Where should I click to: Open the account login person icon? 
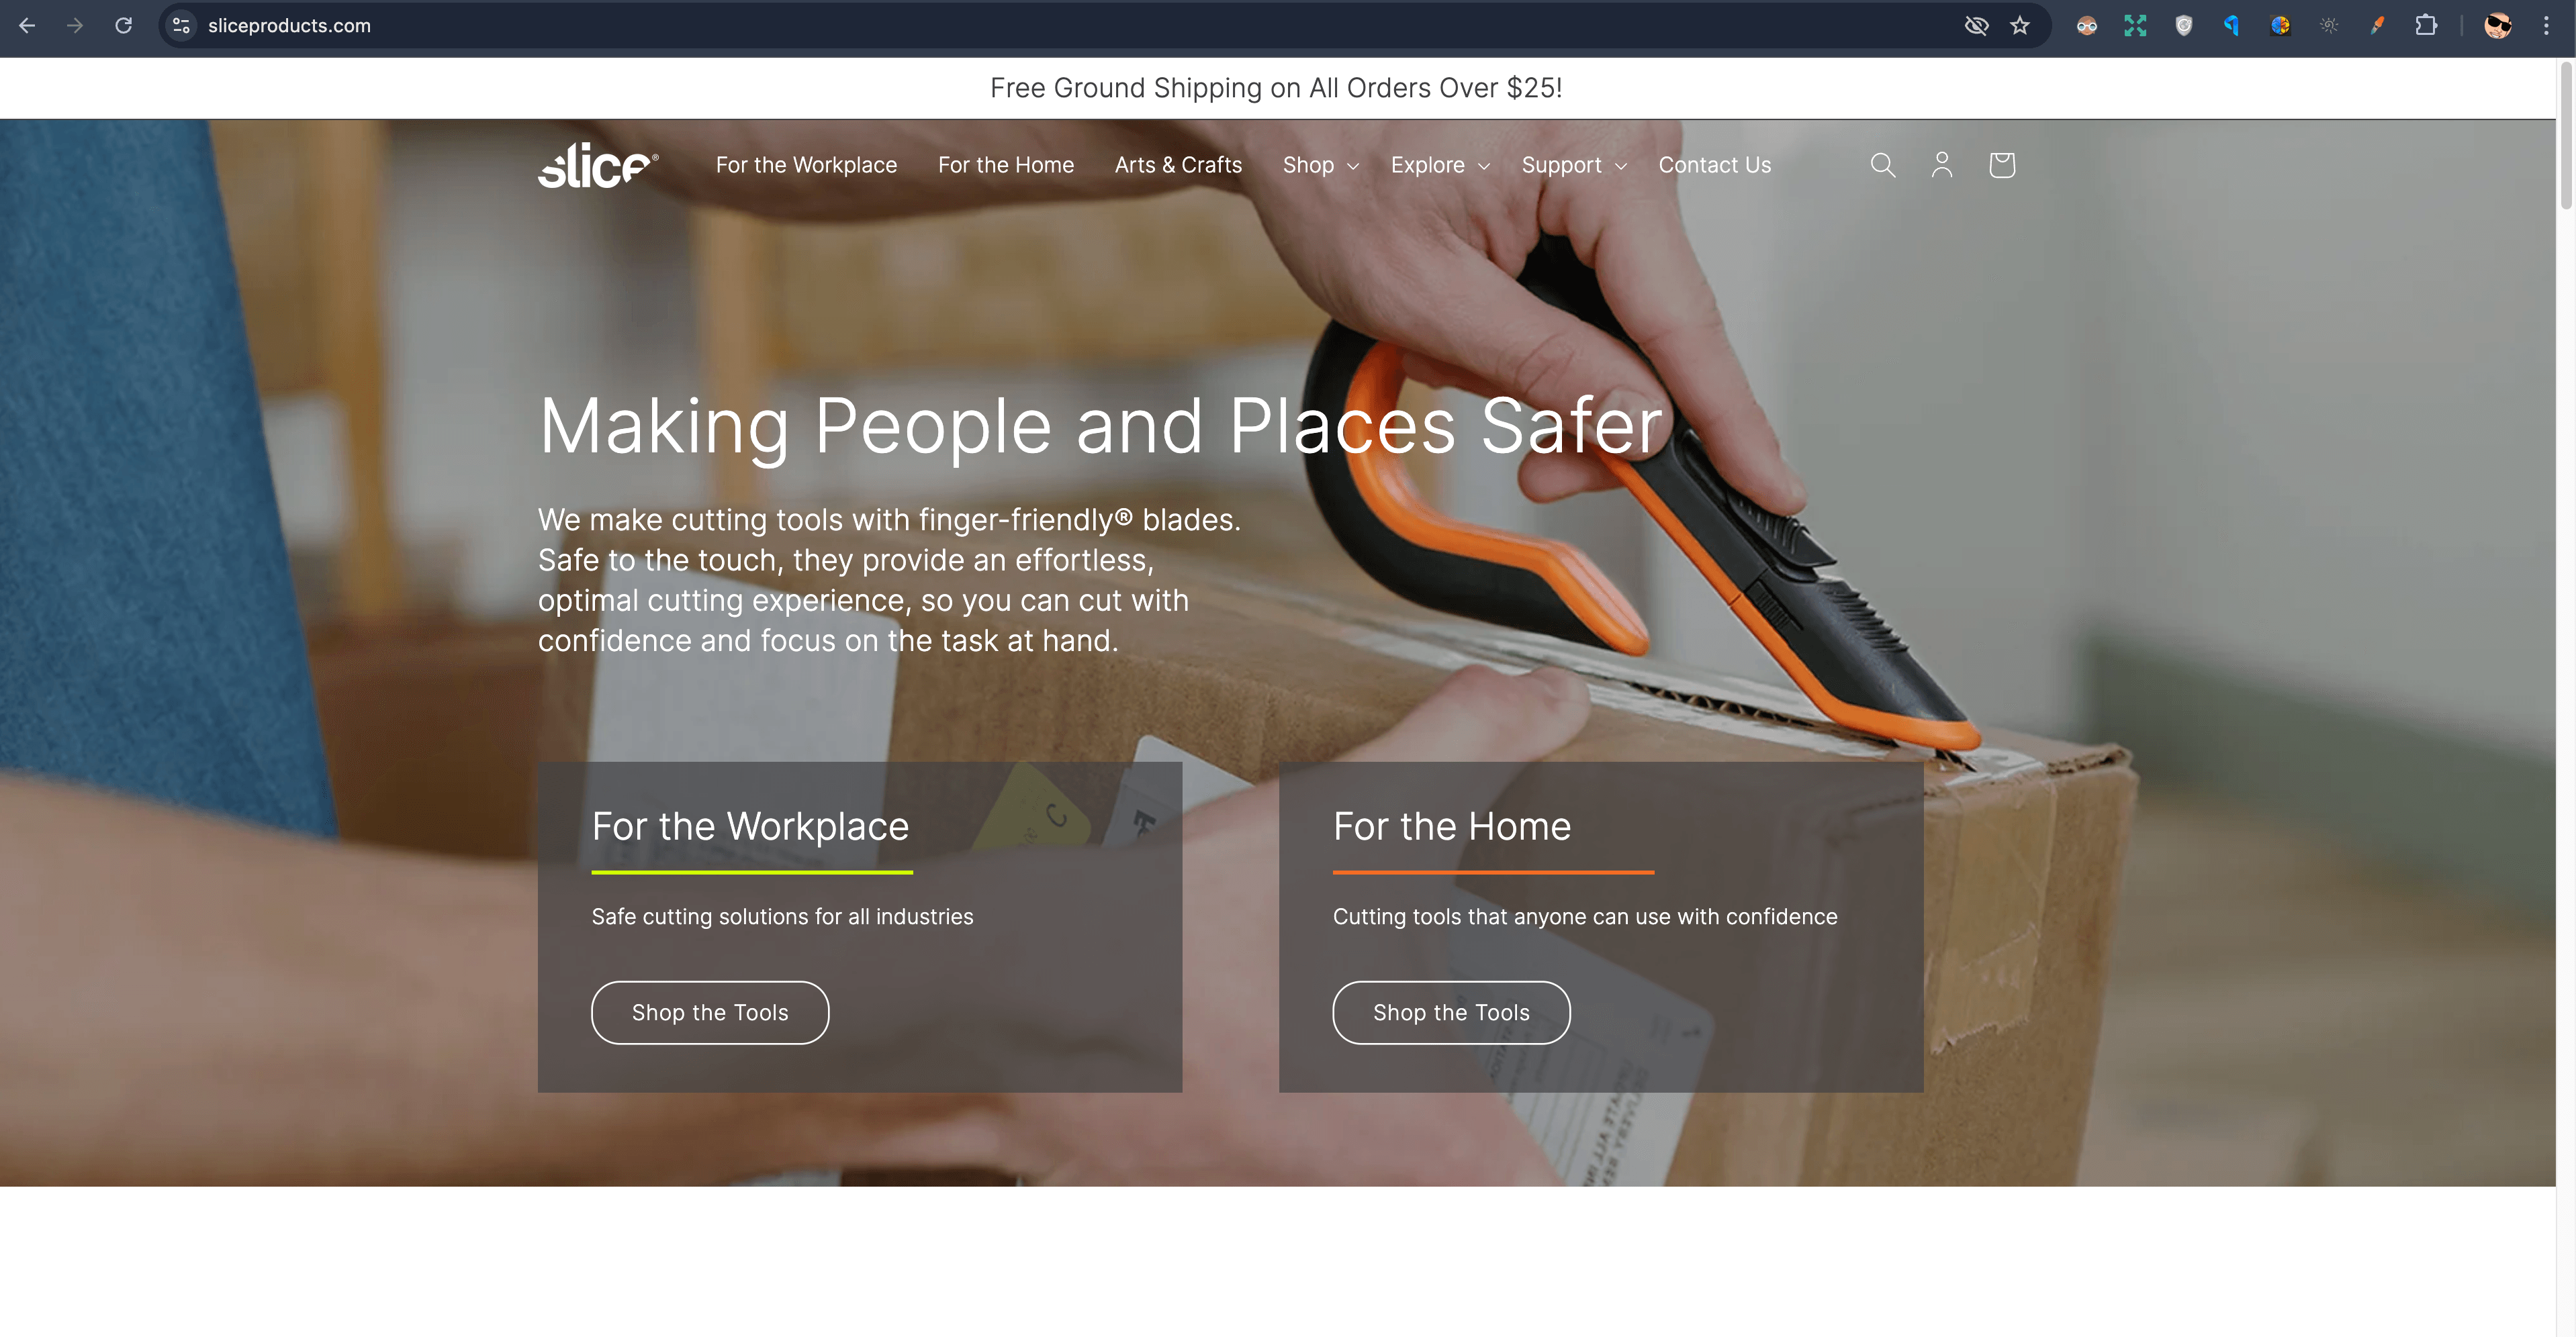(x=1941, y=165)
